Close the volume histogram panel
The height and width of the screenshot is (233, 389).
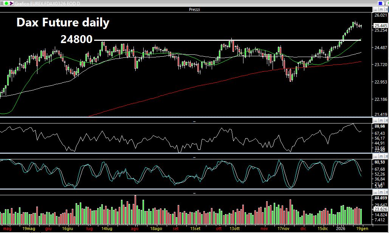[x=386, y=192]
